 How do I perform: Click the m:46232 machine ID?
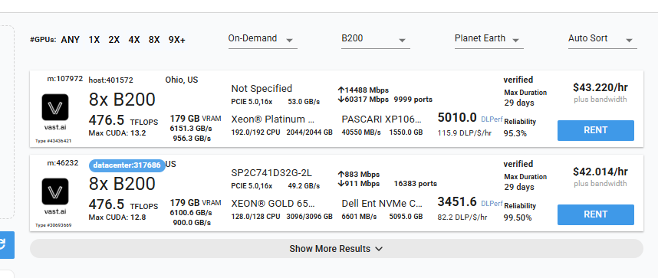[x=63, y=163]
